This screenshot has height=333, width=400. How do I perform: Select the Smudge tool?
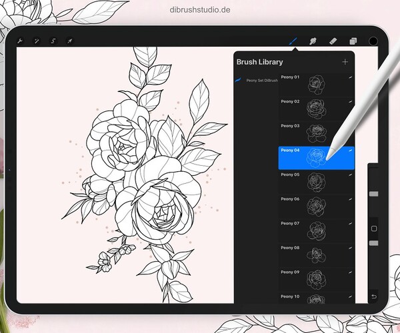pyautogui.click(x=313, y=41)
